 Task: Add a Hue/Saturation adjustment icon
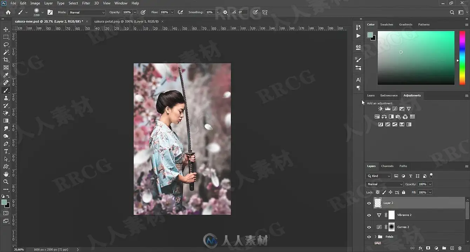[377, 117]
